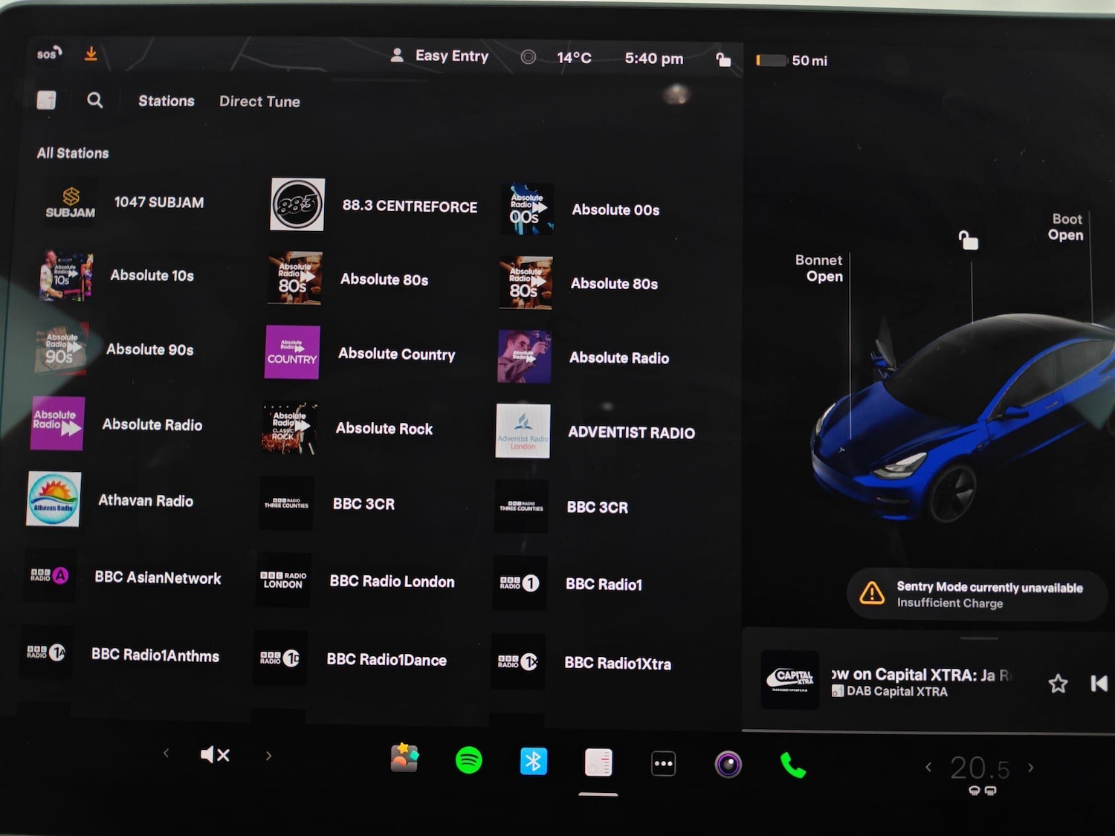Lower temperature with the left chevron
This screenshot has width=1115, height=836.
(928, 767)
